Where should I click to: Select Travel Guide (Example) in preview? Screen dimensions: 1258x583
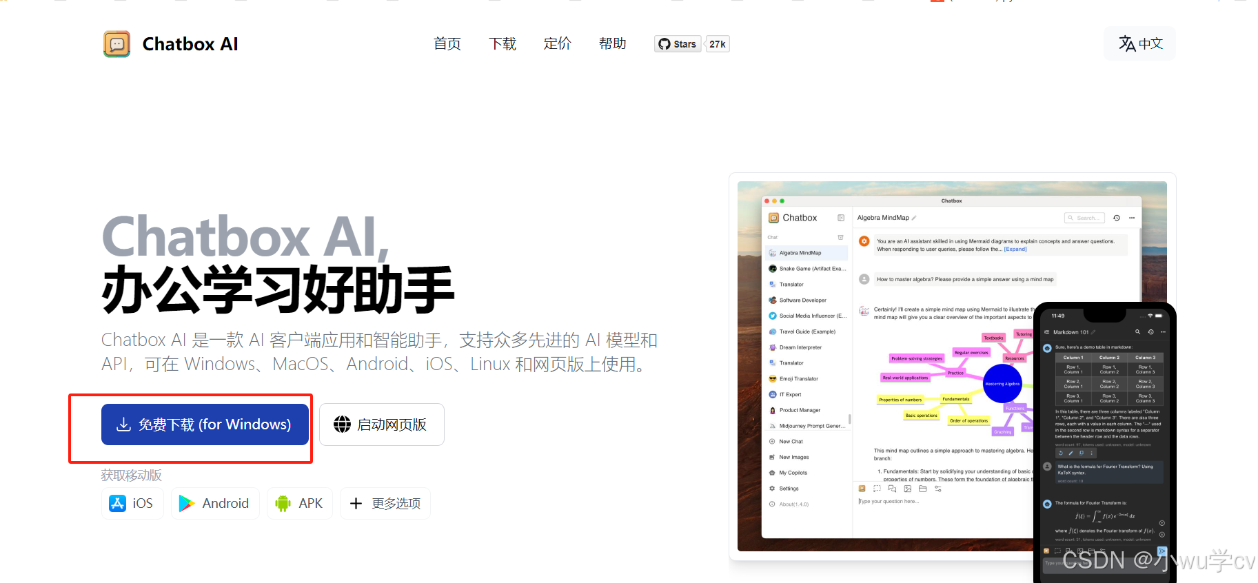pos(806,331)
